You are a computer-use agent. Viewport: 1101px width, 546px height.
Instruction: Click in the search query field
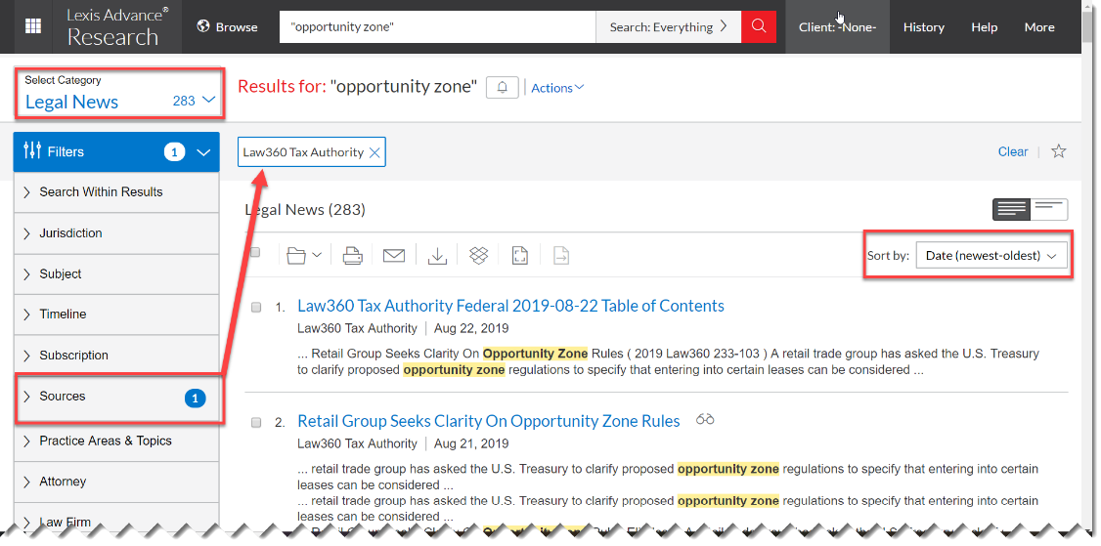pyautogui.click(x=437, y=26)
